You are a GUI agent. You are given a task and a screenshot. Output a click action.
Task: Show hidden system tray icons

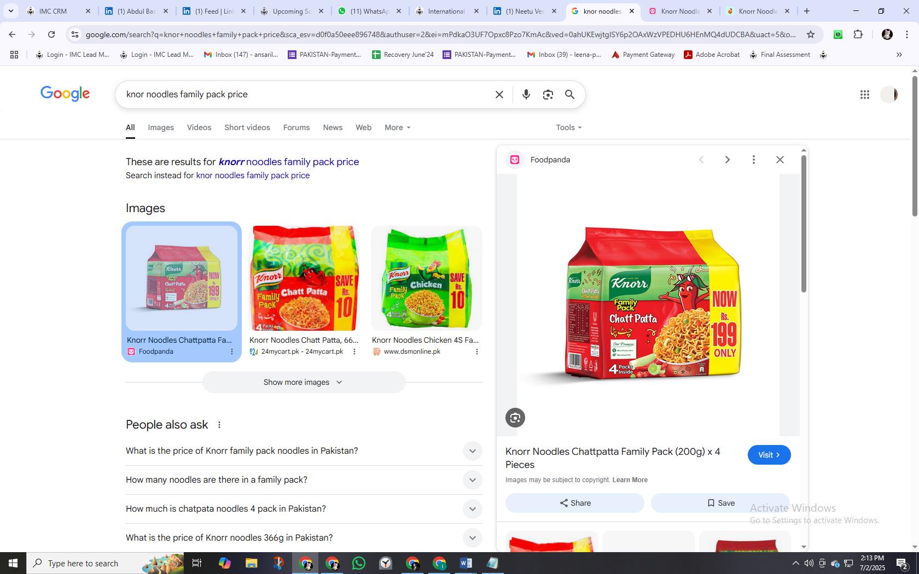pyautogui.click(x=795, y=563)
